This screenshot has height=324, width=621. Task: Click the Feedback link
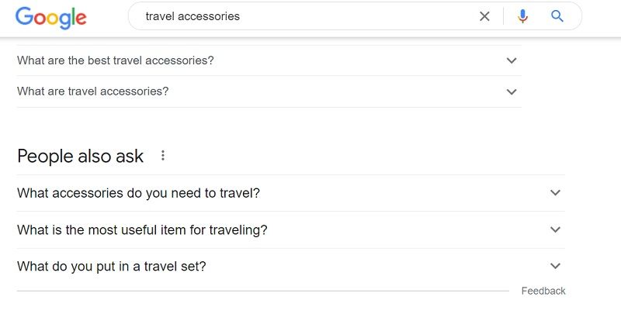(x=543, y=291)
